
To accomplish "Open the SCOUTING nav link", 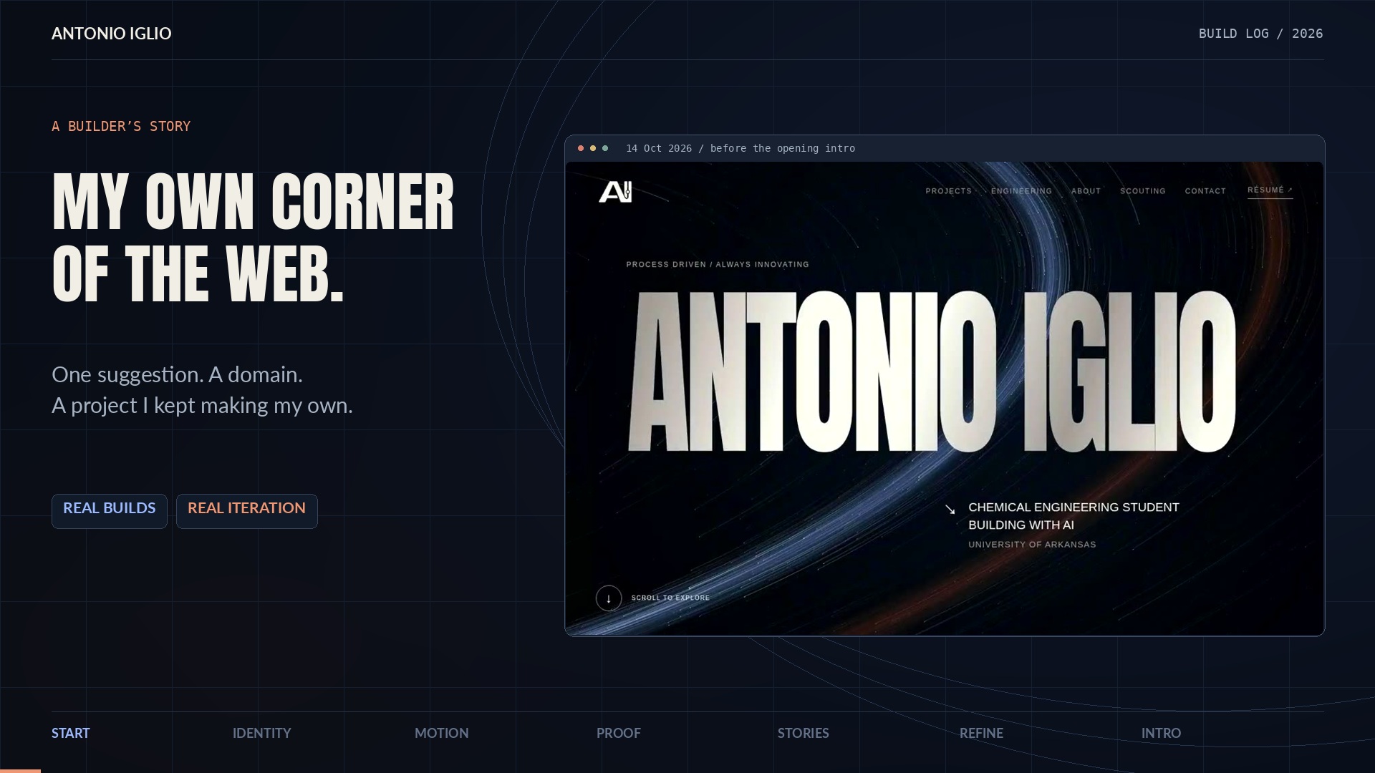I will (1143, 191).
